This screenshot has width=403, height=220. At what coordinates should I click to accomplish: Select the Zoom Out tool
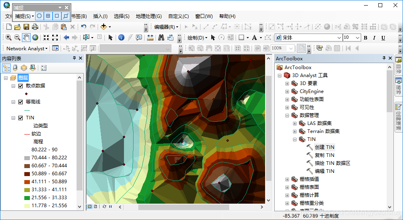coord(17,38)
